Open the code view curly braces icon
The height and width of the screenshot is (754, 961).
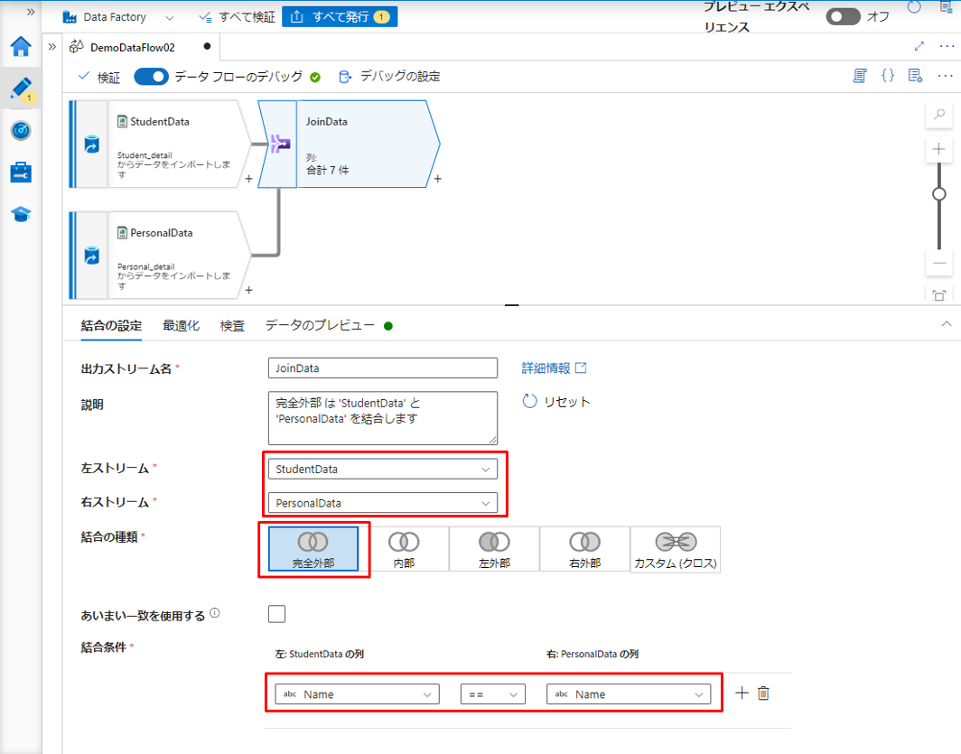coord(888,76)
